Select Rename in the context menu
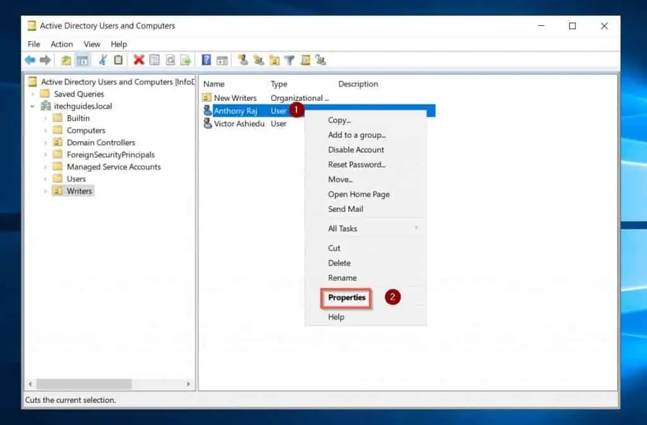 [x=342, y=278]
